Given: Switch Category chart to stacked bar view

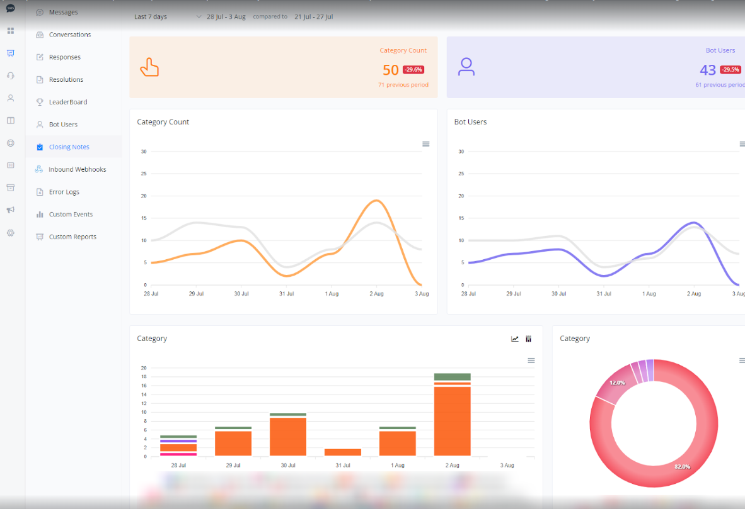Looking at the screenshot, I should (x=528, y=339).
